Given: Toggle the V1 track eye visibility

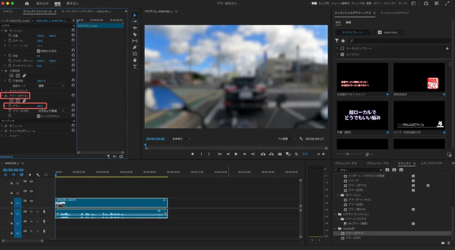Looking at the screenshot, I should 31,201.
